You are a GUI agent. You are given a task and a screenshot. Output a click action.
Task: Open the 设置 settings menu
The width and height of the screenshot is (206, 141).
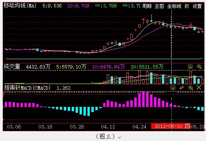[x=197, y=6]
